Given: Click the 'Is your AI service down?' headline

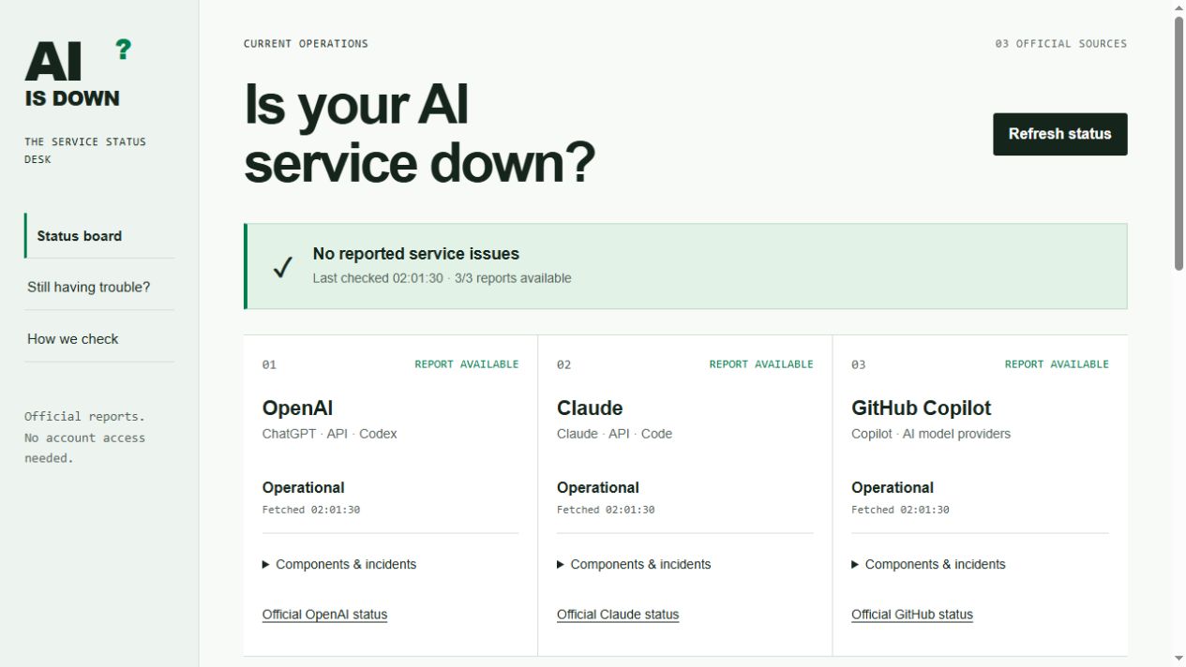Looking at the screenshot, I should point(419,133).
